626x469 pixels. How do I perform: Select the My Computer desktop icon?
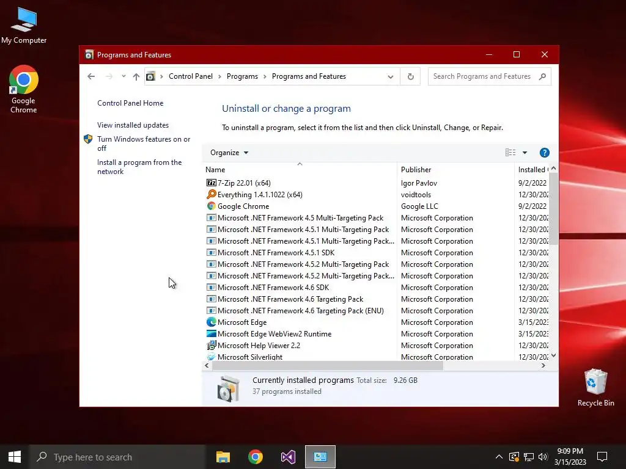point(24,26)
